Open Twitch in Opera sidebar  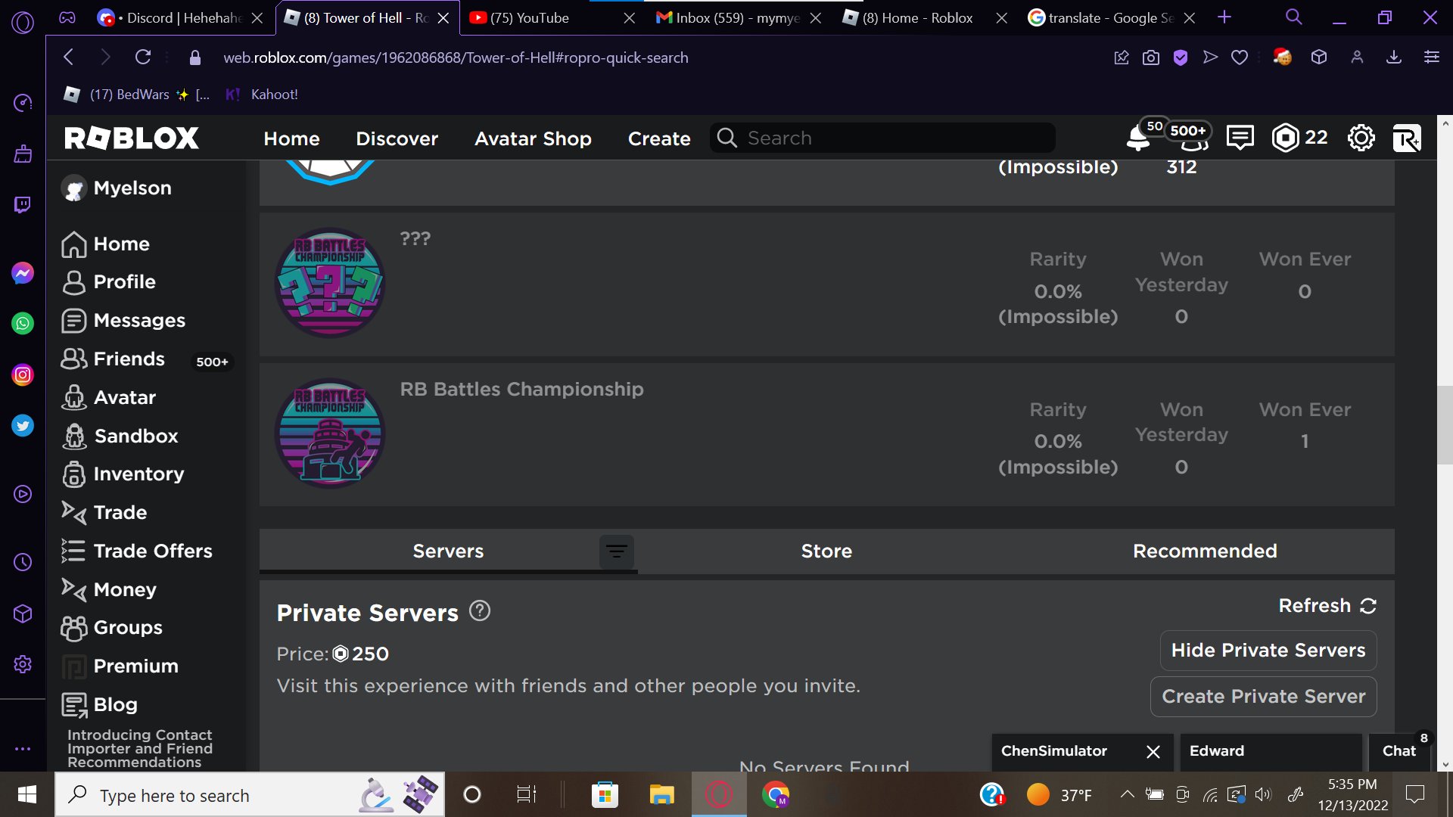(x=23, y=205)
